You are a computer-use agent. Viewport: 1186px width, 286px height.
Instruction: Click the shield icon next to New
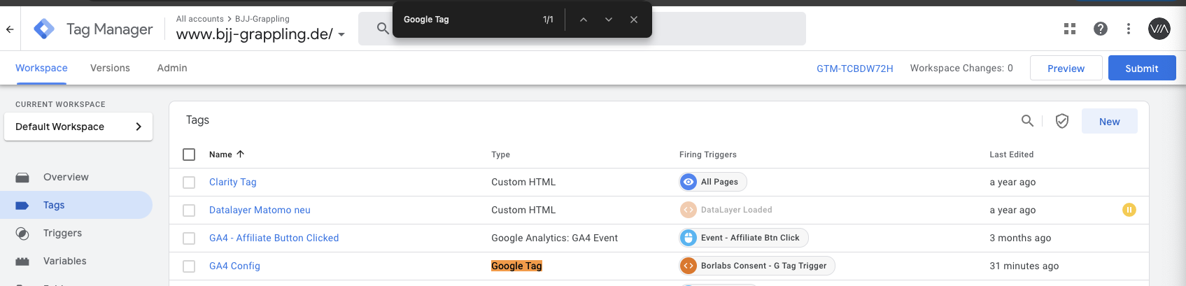coord(1062,121)
